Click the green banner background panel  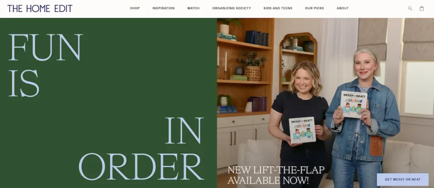tap(108, 103)
